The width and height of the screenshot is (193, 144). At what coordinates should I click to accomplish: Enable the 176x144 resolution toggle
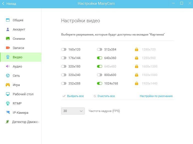(64, 58)
